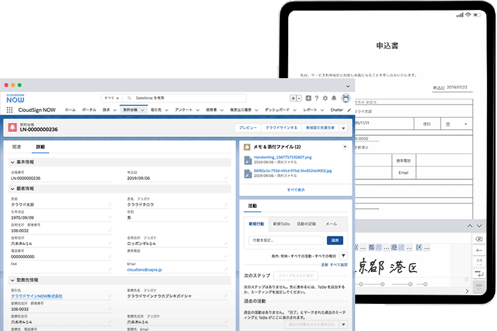Viewport: 497px width, 331px height.
Task: Select the 活動の記録 activity tab
Action: [x=306, y=224]
